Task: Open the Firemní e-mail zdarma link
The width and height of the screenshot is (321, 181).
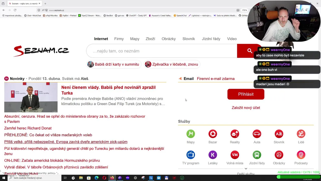Action: pos(216,79)
